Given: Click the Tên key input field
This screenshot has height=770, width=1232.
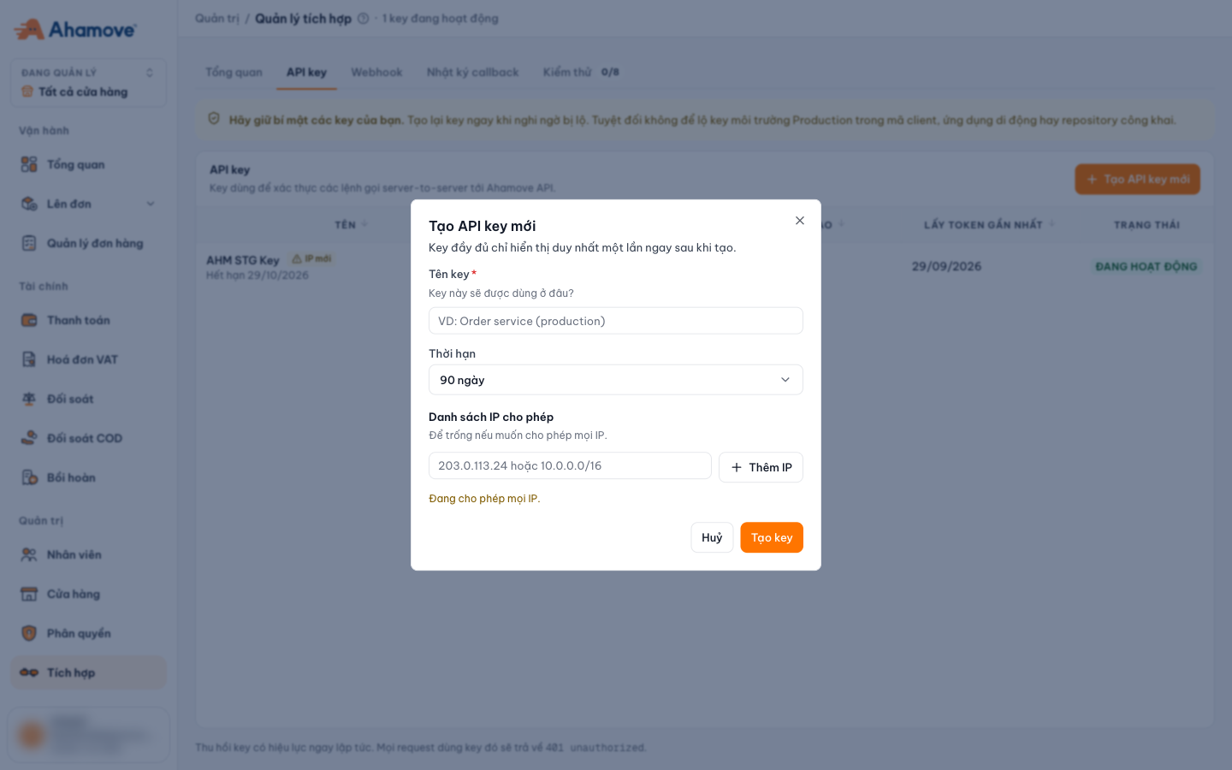Looking at the screenshot, I should (616, 321).
